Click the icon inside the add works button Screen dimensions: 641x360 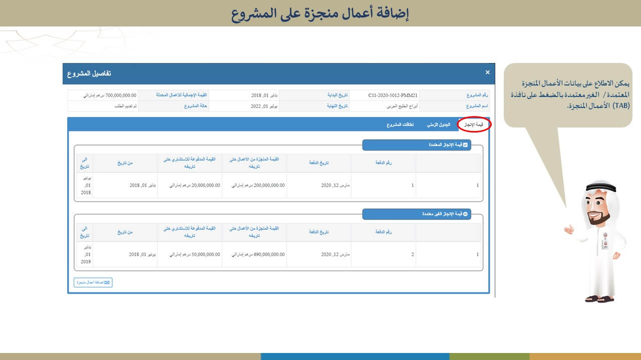pyautogui.click(x=107, y=282)
